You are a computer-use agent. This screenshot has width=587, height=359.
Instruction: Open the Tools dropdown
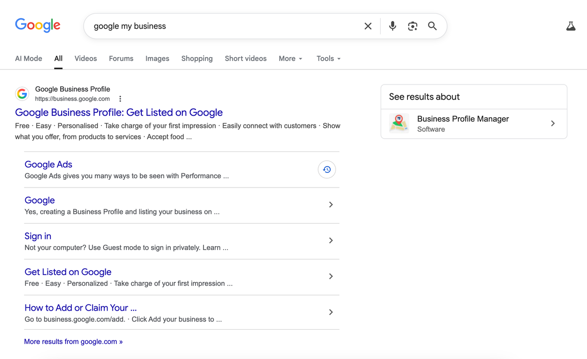tap(328, 58)
